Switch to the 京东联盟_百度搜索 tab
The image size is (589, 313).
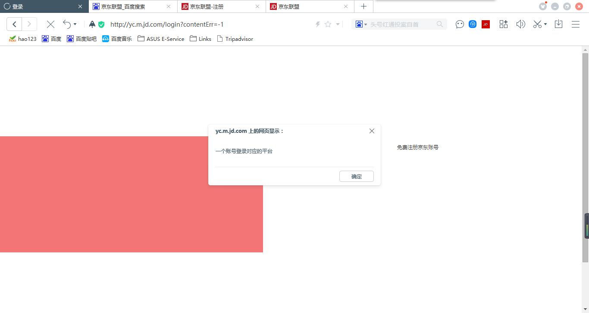[x=129, y=6]
